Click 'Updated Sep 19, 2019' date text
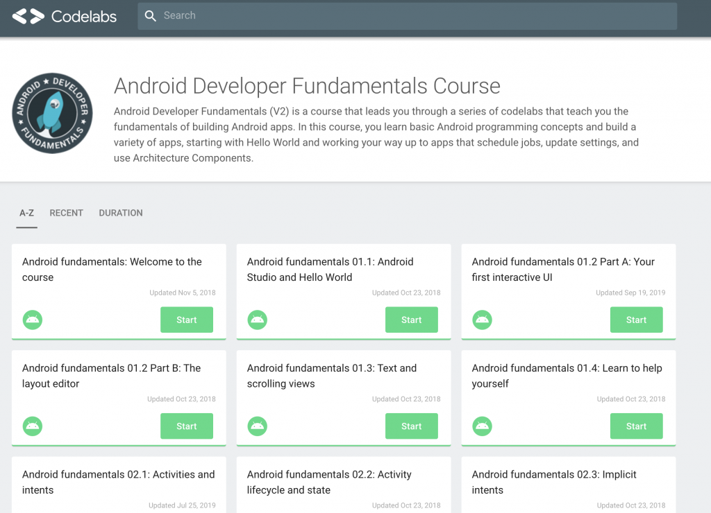The image size is (711, 513). 630,293
